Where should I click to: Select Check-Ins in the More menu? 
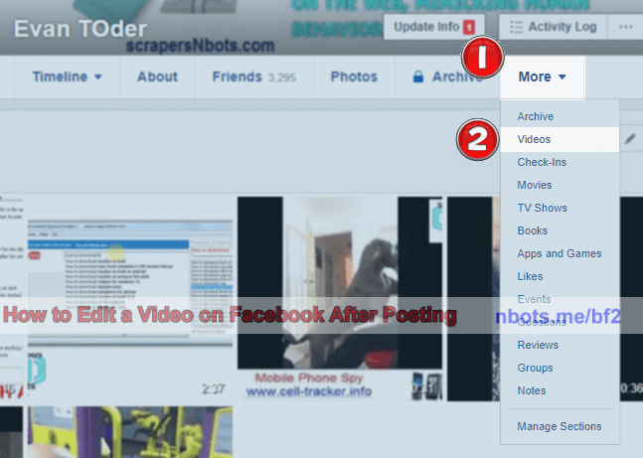tap(560, 162)
